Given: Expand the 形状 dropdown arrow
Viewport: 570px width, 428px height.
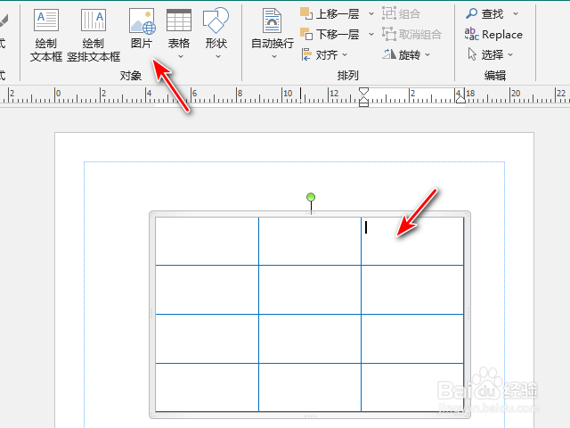Looking at the screenshot, I should click(x=218, y=56).
